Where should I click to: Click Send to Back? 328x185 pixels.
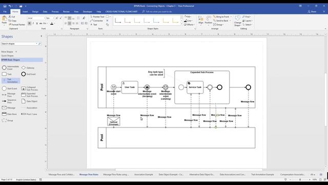coord(222,21)
